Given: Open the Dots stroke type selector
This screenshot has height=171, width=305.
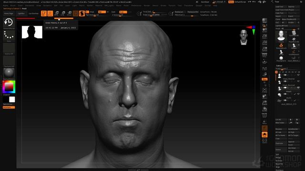Looking at the screenshot, I should 9,36.
